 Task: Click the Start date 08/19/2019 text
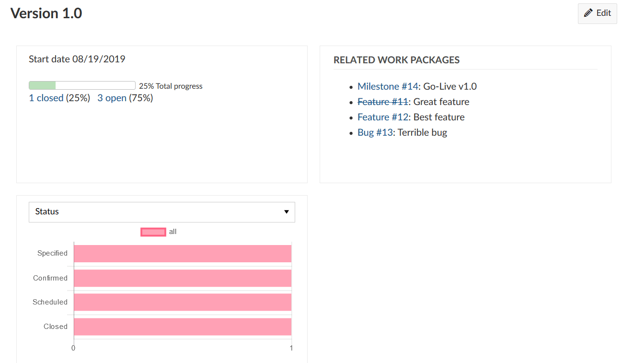tap(77, 59)
